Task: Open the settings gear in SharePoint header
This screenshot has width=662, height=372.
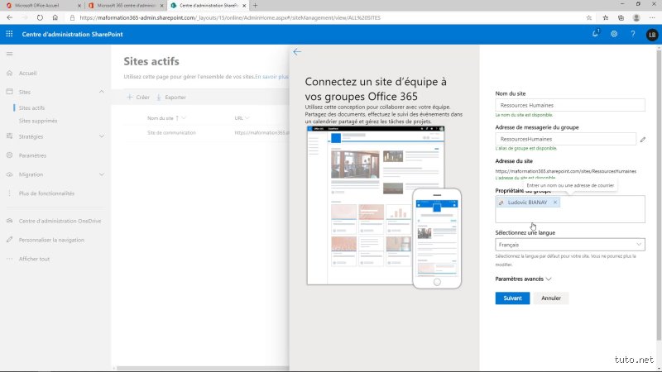Action: [614, 34]
